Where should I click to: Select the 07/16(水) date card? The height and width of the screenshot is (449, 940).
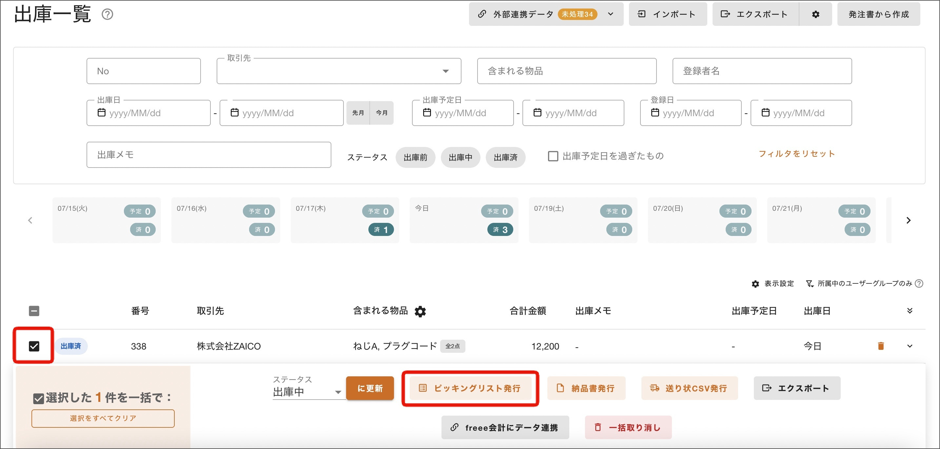coord(225,220)
